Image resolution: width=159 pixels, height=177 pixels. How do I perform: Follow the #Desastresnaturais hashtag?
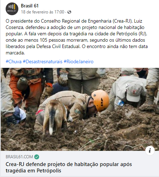point(43,61)
